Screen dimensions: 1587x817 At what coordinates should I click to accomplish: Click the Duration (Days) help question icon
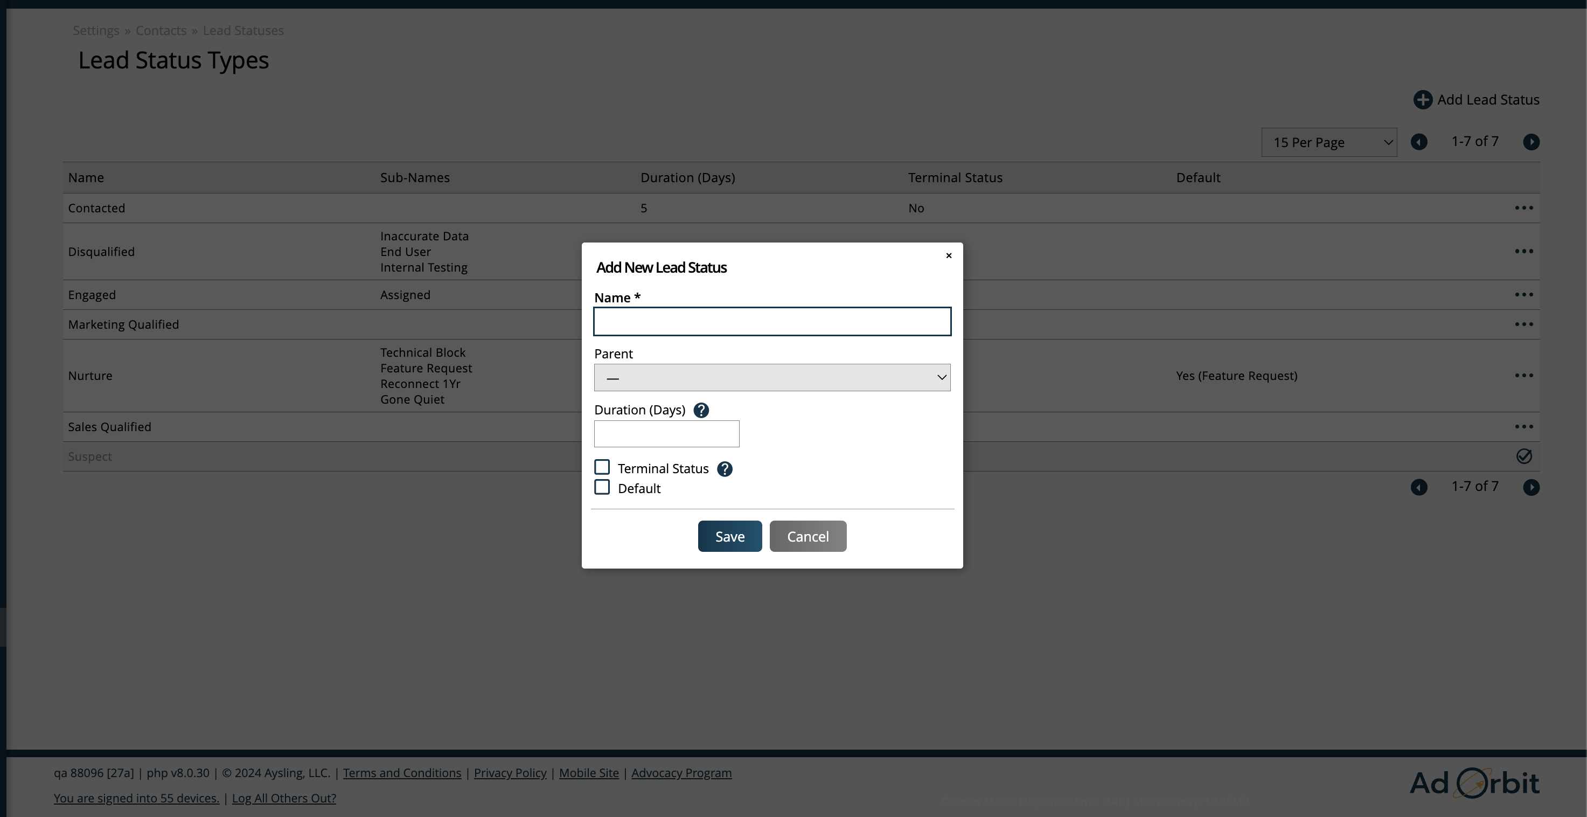tap(701, 410)
